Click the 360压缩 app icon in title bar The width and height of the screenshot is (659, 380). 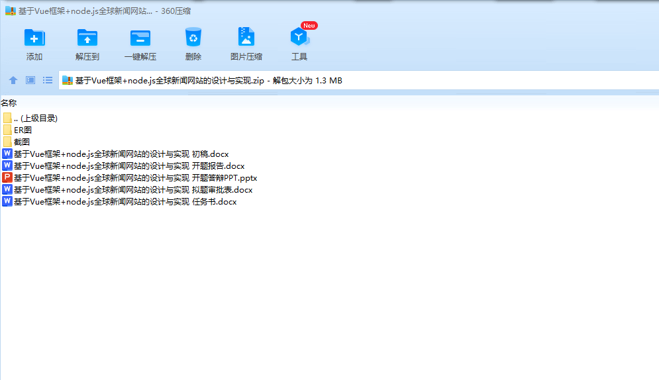tap(11, 11)
